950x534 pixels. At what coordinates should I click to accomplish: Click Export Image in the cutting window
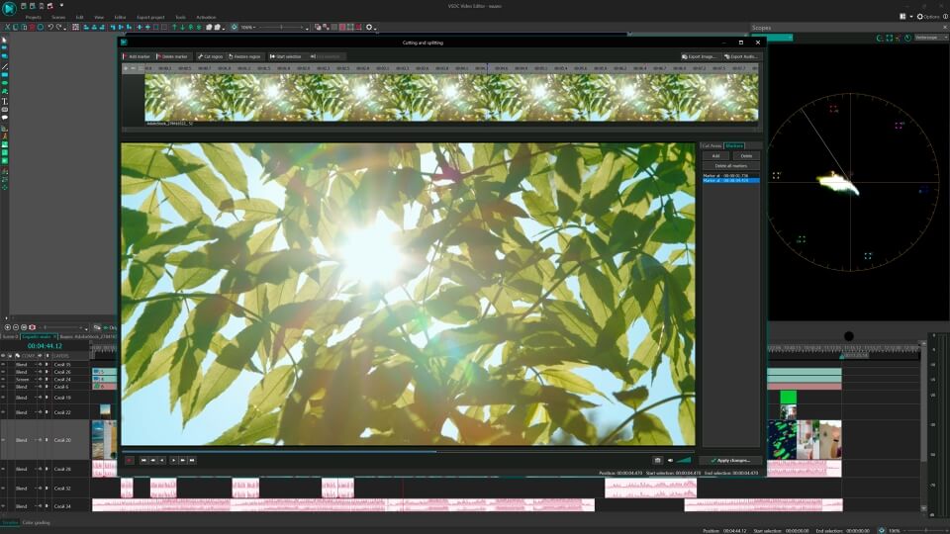[x=699, y=56]
